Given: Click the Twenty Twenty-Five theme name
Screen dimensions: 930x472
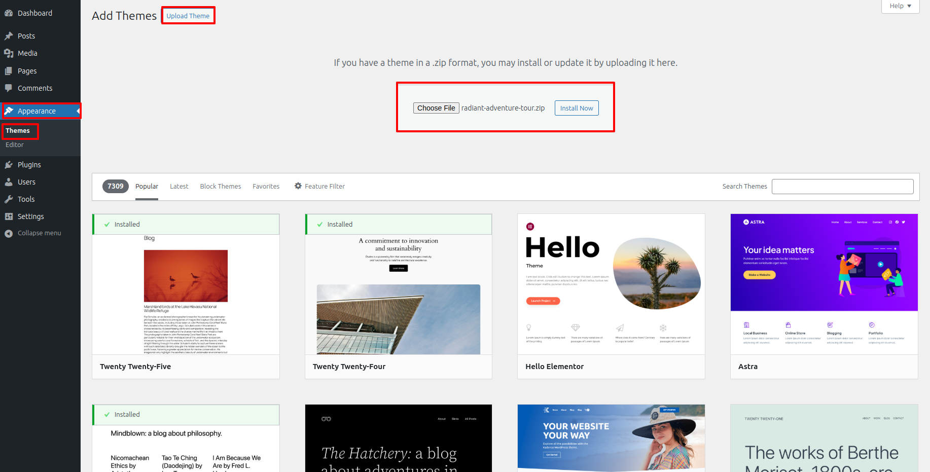Looking at the screenshot, I should [x=135, y=367].
